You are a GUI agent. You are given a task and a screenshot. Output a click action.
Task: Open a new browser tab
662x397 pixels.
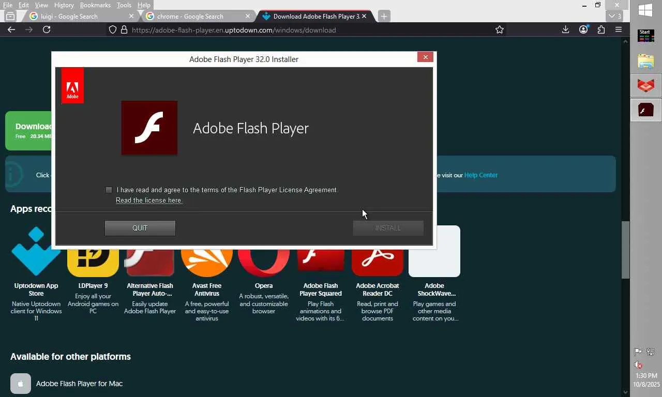pyautogui.click(x=384, y=16)
